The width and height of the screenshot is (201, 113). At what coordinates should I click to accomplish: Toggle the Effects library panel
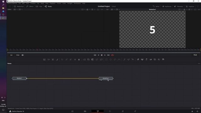(x=30, y=6)
